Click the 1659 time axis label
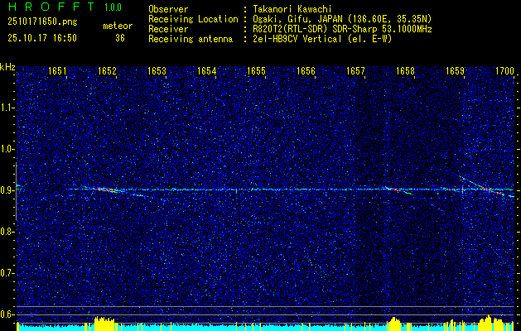 coord(455,70)
